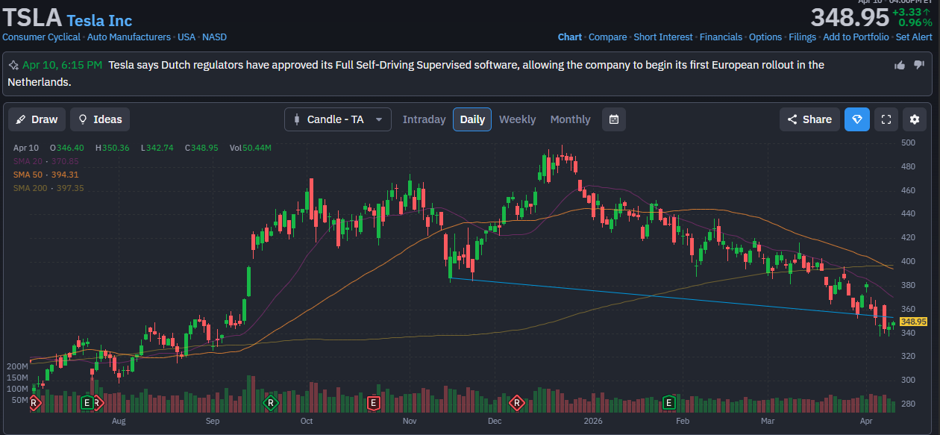
Task: Switch to the Weekly timeframe
Action: [517, 119]
